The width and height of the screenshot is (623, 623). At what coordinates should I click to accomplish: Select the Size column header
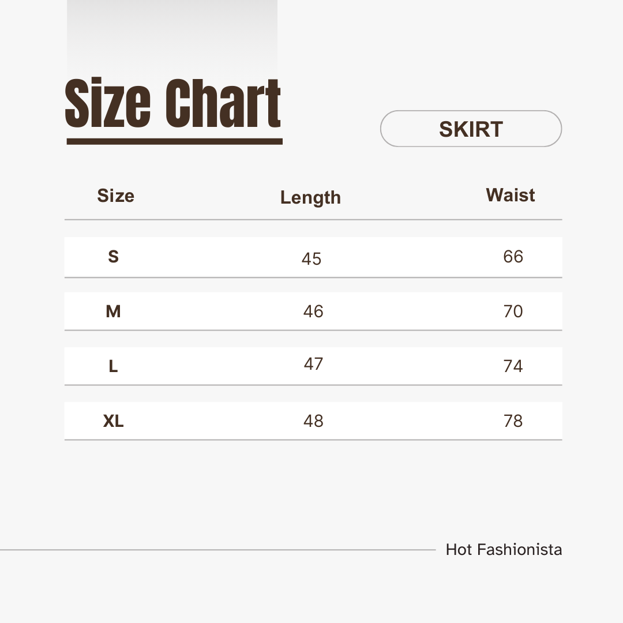point(115,196)
